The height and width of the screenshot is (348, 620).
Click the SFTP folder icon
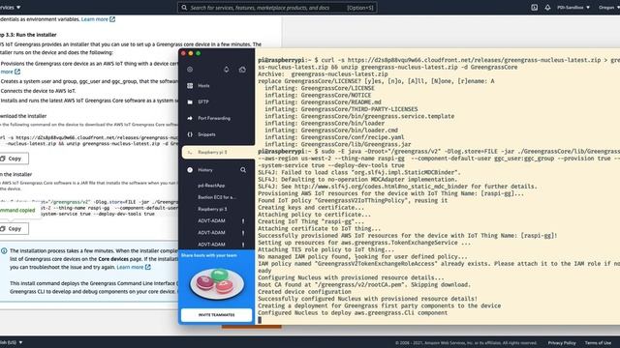190,101
